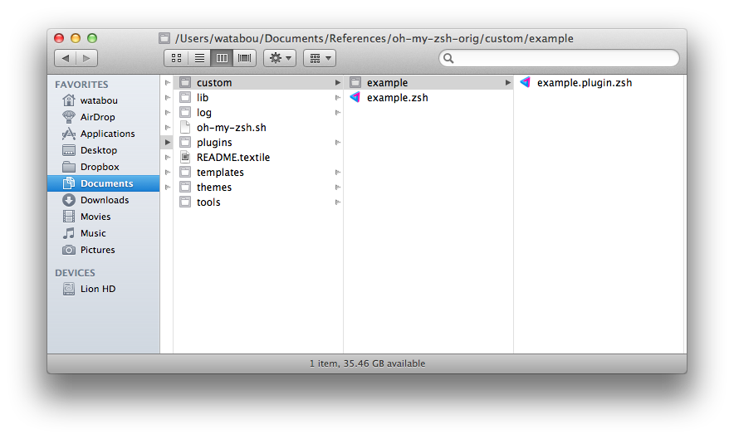This screenshot has width=734, height=439.
Task: Switch to Cover Flow view
Action: pos(244,58)
